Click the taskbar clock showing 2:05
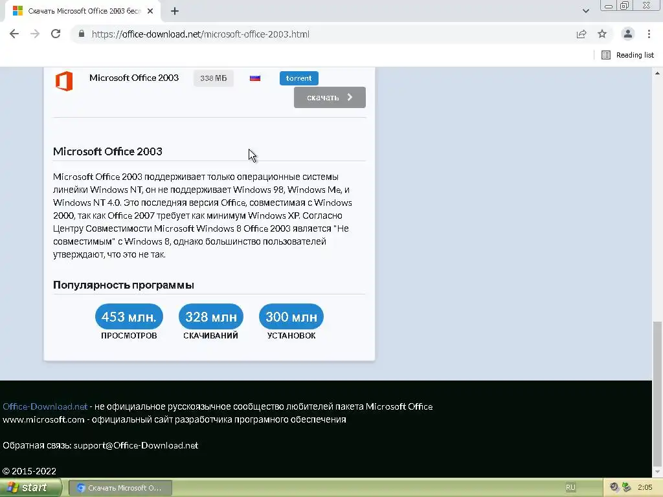 (645, 487)
